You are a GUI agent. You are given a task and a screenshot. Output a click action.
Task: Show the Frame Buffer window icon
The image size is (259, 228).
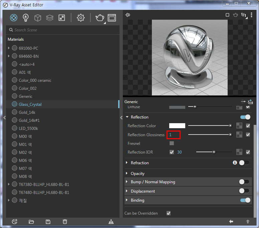point(112,18)
